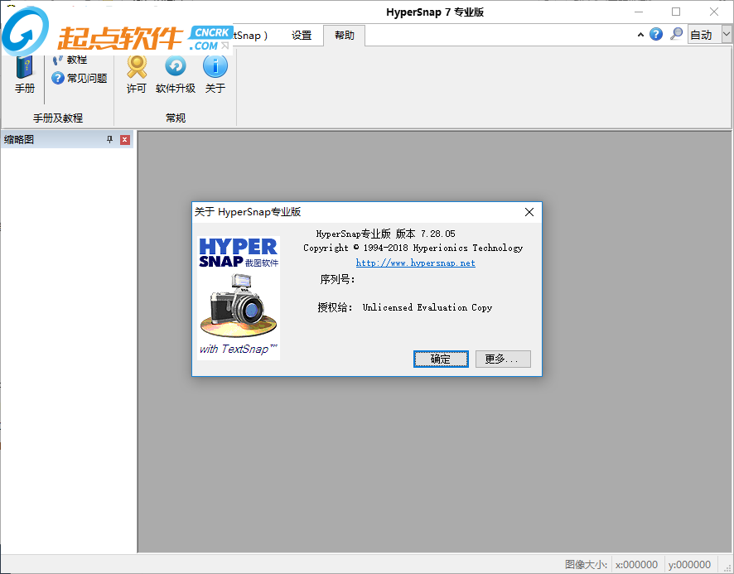Click the 序列号 label in dialog

pos(337,279)
